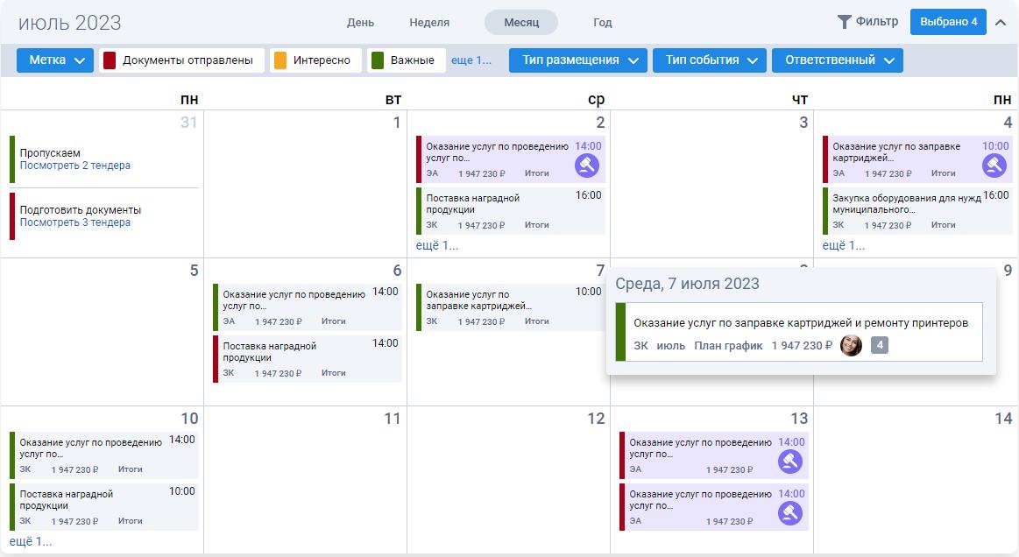Collapse the filter panel with the chevron-up arrow
1019x557 pixels.
pyautogui.click(x=1001, y=23)
